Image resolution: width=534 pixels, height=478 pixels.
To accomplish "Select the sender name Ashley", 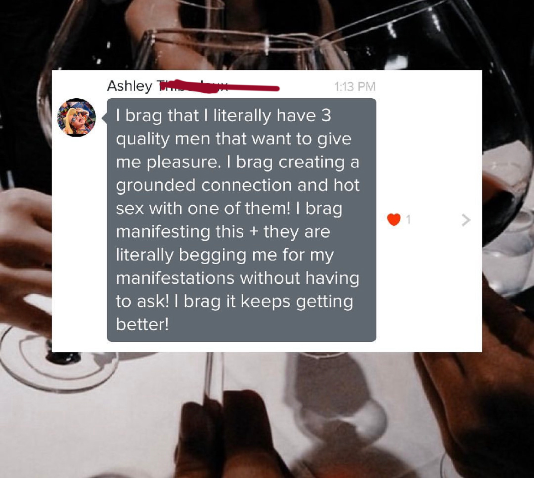I will pyautogui.click(x=130, y=86).
